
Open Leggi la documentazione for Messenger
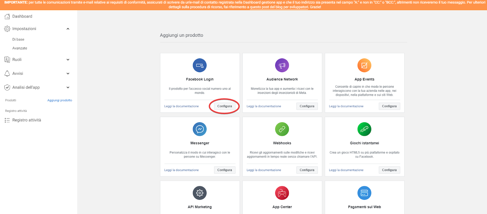point(182,170)
